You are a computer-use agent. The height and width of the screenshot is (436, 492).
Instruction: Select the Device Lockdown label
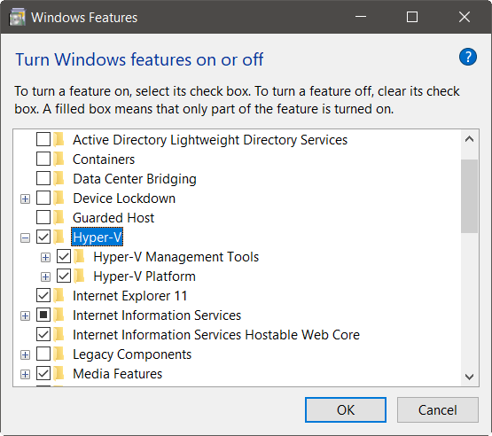point(124,199)
